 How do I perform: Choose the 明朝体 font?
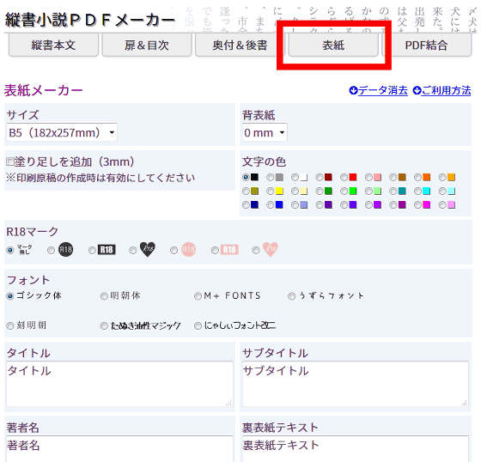point(104,296)
